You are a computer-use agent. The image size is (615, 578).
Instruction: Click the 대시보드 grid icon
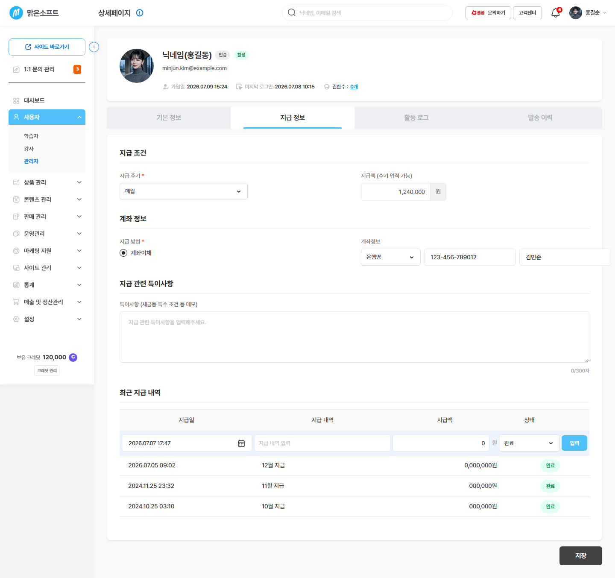pos(16,100)
